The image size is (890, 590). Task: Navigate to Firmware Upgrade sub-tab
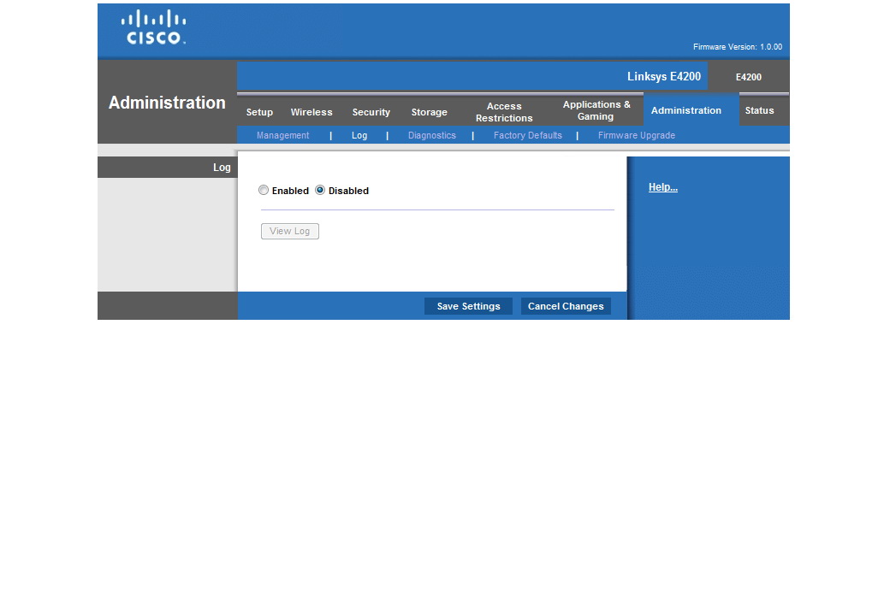pos(637,135)
